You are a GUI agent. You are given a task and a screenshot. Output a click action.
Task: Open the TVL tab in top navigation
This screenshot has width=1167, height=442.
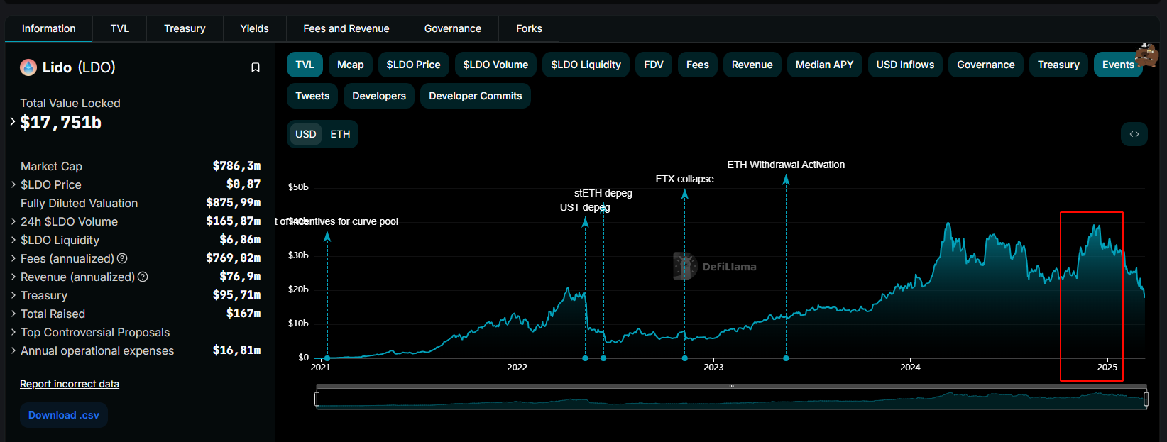pyautogui.click(x=120, y=28)
